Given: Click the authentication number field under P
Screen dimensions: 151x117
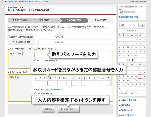Looking at the screenshot, I should click(108, 83).
